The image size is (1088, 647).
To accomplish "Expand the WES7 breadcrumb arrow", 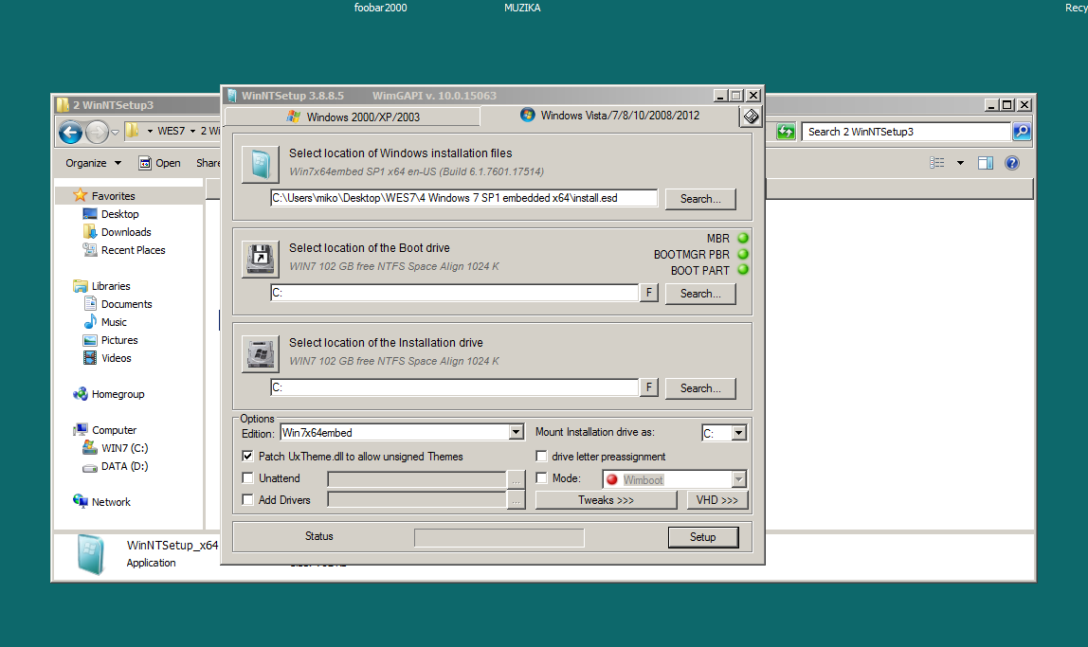I will (x=193, y=131).
